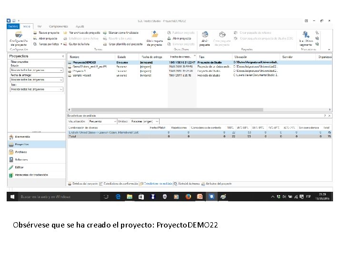Open File Explorer from taskbar

pyautogui.click(x=130, y=197)
